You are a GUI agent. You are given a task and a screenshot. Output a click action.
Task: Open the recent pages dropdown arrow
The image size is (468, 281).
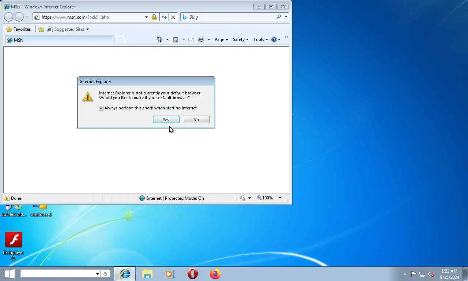tap(27, 17)
